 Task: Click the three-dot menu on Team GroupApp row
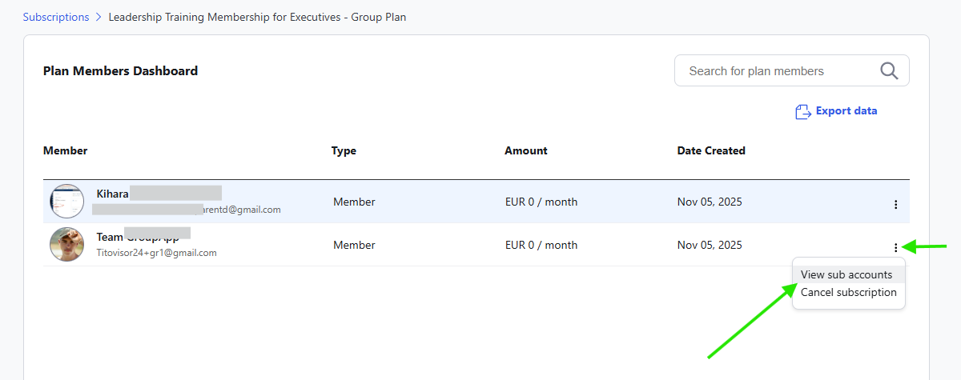[x=895, y=248]
